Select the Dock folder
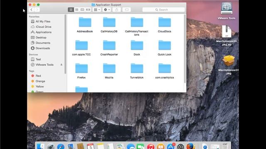Viewport: 266px width, 149px height. (137, 48)
